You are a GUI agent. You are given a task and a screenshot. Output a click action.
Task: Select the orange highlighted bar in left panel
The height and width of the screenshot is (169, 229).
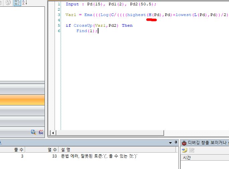pos(22,100)
